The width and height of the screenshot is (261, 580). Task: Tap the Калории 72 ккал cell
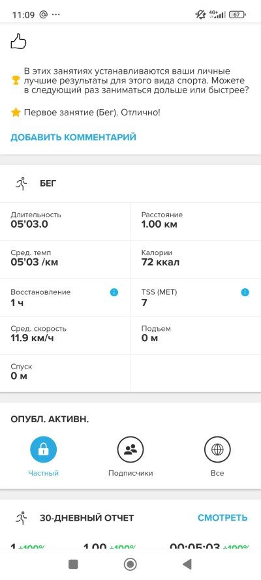[x=196, y=259]
